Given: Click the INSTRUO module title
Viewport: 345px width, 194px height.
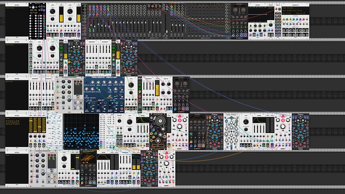Looking at the screenshot, I should point(158,115).
